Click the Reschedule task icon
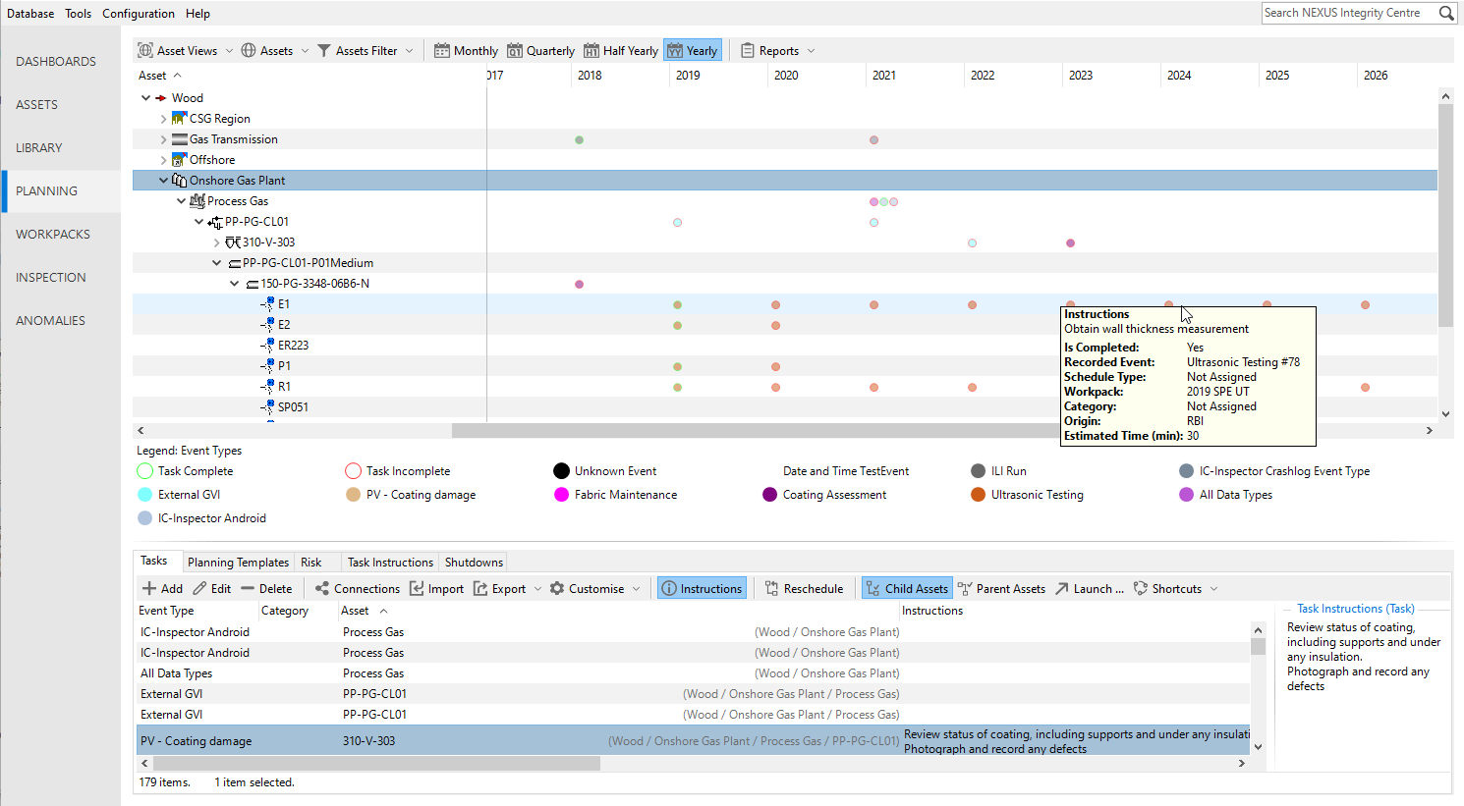1464x806 pixels. (771, 588)
